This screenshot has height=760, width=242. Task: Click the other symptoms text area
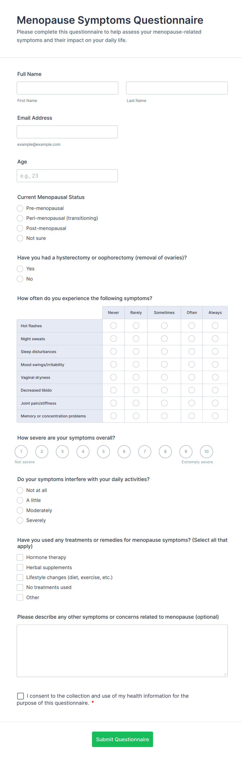coord(122,650)
